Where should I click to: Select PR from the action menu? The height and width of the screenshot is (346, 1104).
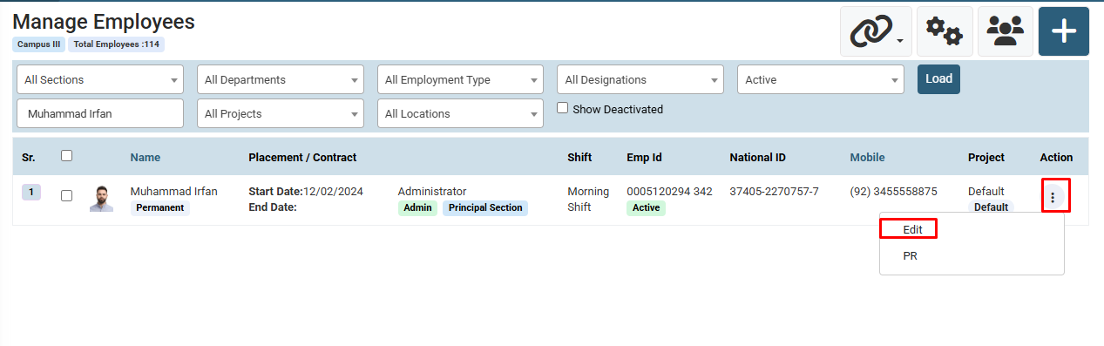[x=910, y=256]
